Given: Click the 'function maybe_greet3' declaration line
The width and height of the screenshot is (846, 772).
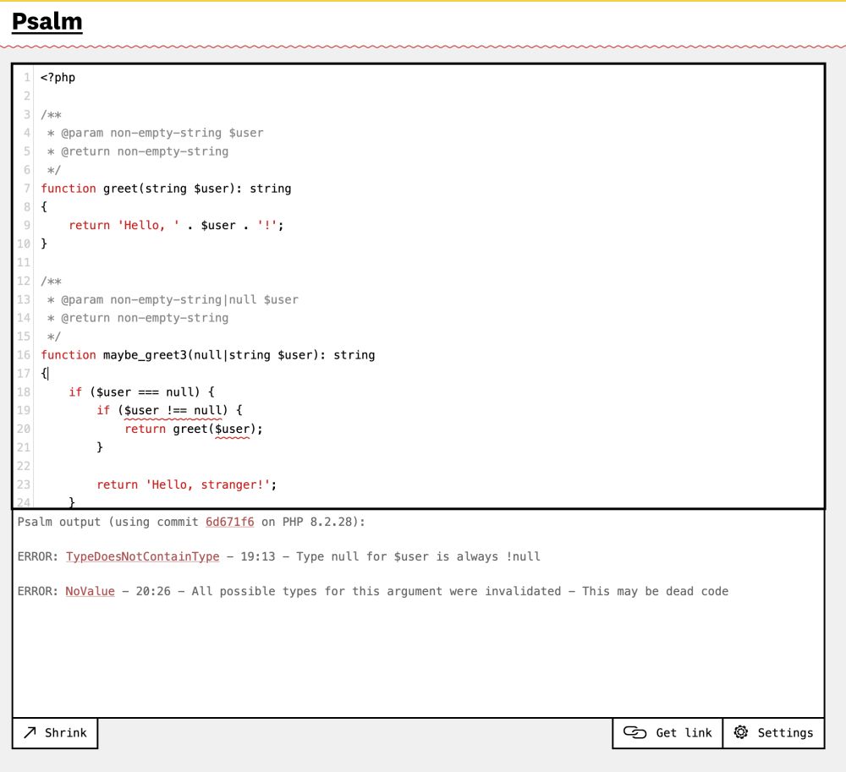Looking at the screenshot, I should click(208, 355).
